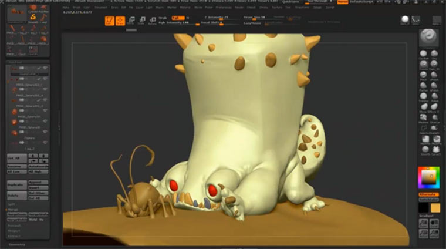Image resolution: width=446 pixels, height=249 pixels.
Task: Open the Material menu
Action: tap(185, 8)
